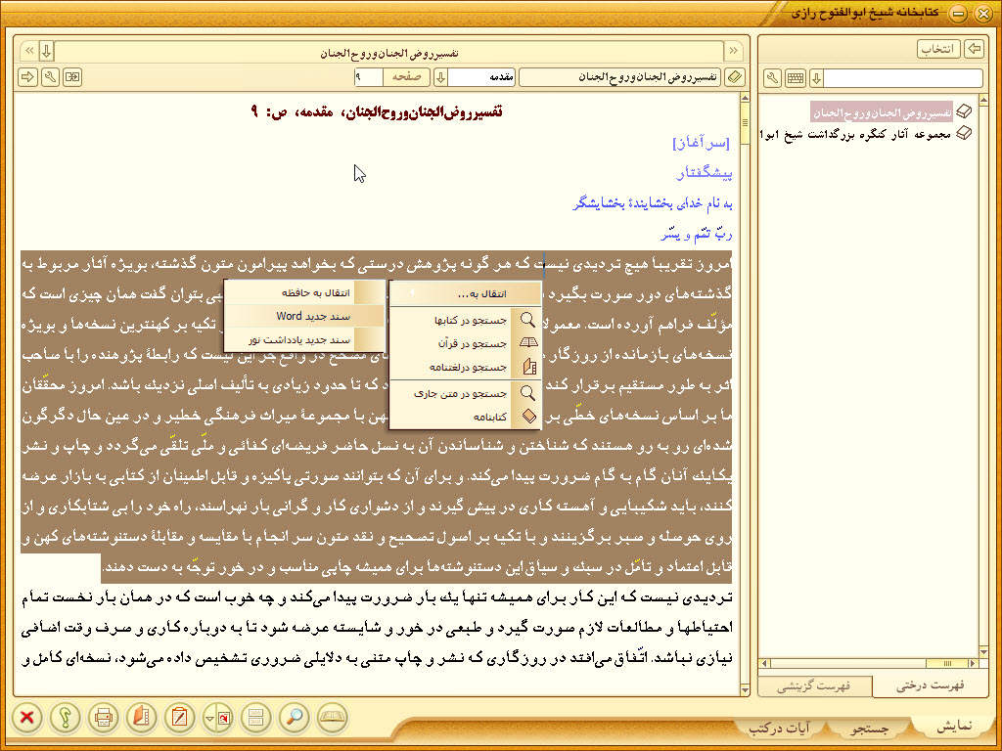Choose جستجو درلغتنامه from context menu
Screen dimensions: 1002x751
tap(465, 368)
